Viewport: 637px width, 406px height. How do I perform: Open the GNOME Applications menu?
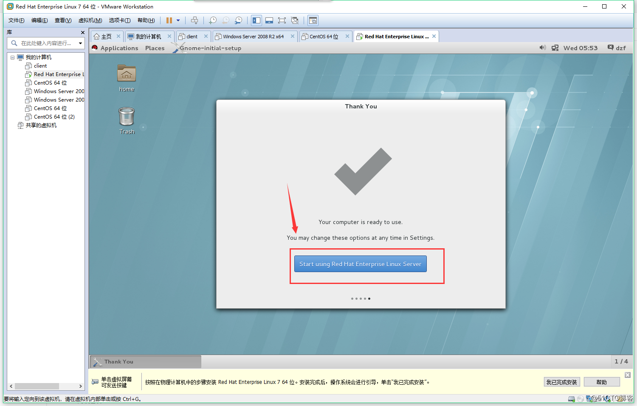pyautogui.click(x=116, y=48)
